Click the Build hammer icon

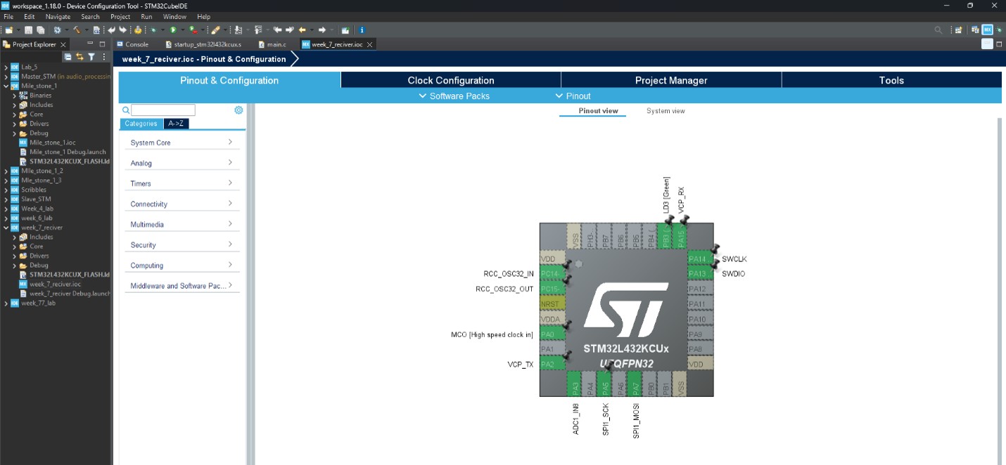[x=77, y=30]
